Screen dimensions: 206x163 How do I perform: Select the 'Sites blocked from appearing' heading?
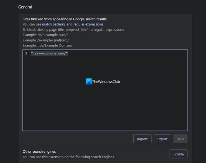pos(64,19)
